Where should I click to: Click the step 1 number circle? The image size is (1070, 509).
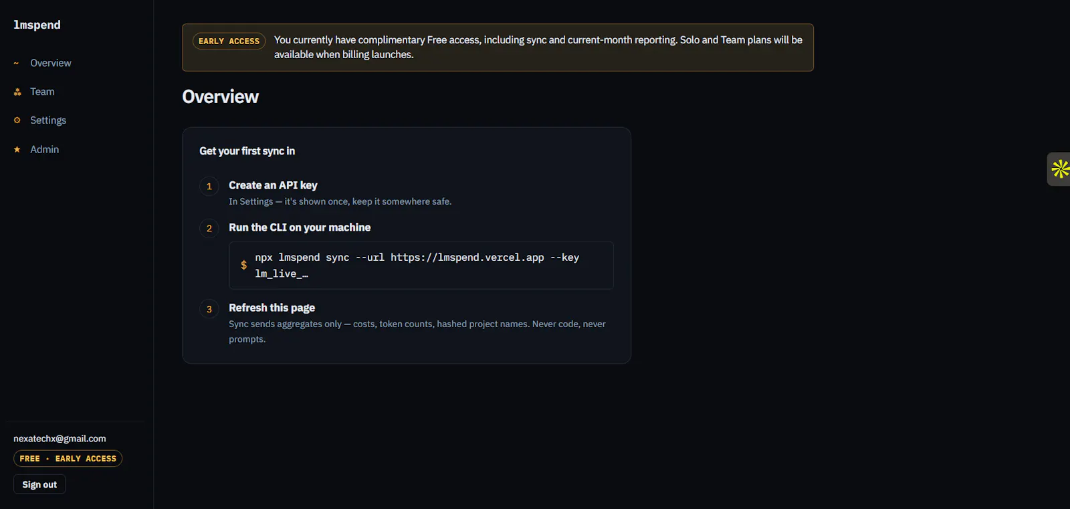pos(209,186)
